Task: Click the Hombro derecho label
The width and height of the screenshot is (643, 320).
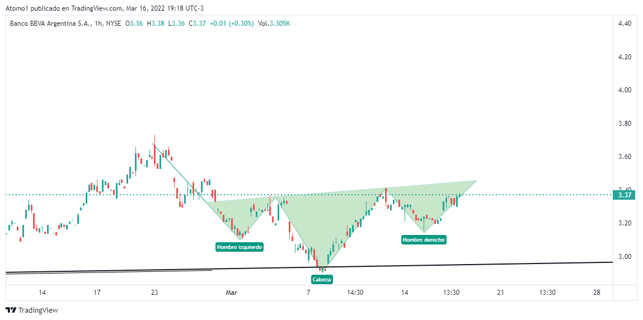Action: click(424, 239)
